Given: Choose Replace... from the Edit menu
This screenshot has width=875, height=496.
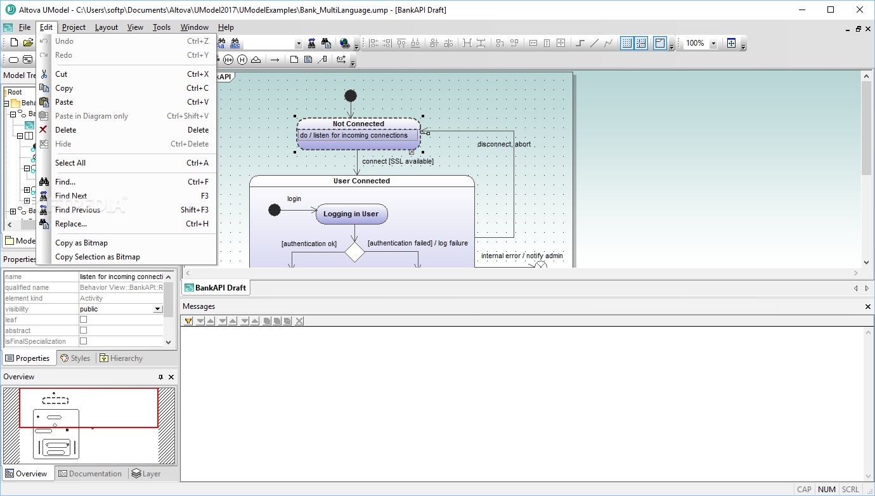Looking at the screenshot, I should [x=126, y=224].
